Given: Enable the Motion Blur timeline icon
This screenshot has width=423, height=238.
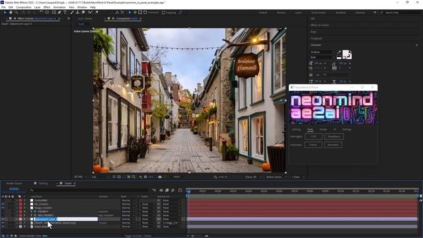Looking at the screenshot, I should pyautogui.click(x=173, y=190).
